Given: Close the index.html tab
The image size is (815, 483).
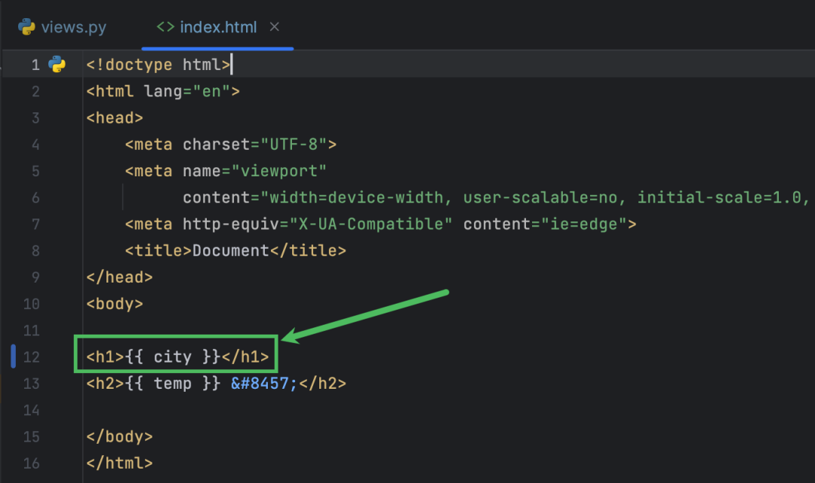Looking at the screenshot, I should pos(275,26).
